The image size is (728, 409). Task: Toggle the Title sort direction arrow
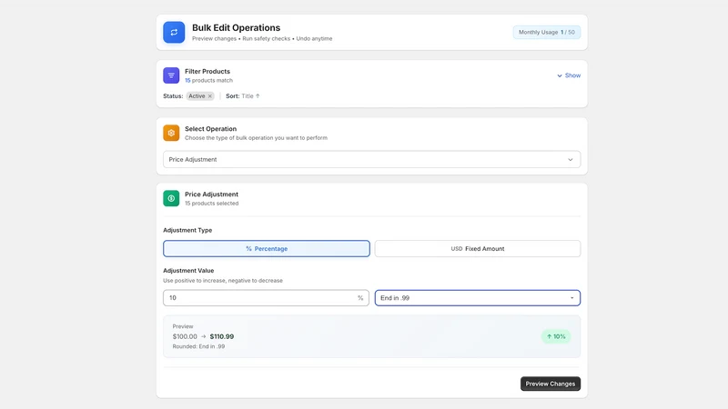point(258,96)
